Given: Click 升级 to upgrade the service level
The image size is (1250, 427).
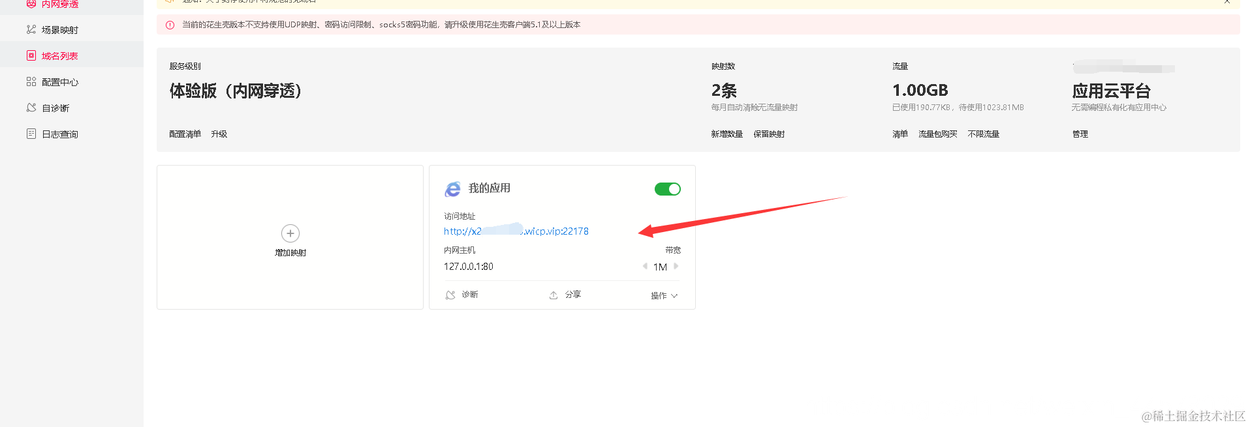Looking at the screenshot, I should pyautogui.click(x=219, y=134).
